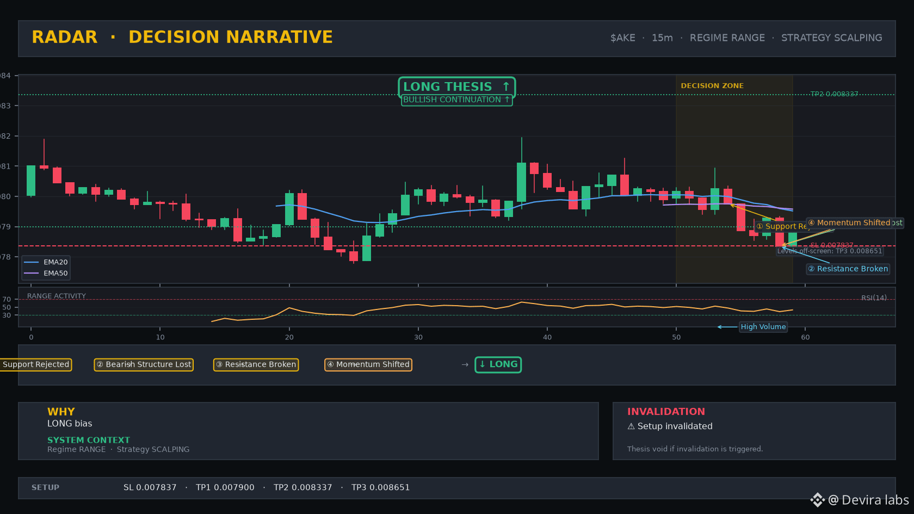
Task: Click the LONG THESIS badge
Action: pyautogui.click(x=457, y=87)
